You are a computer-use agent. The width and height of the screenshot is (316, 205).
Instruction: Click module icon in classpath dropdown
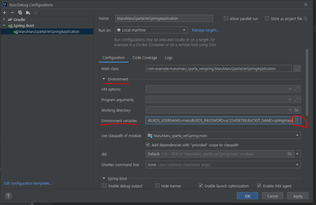point(150,136)
